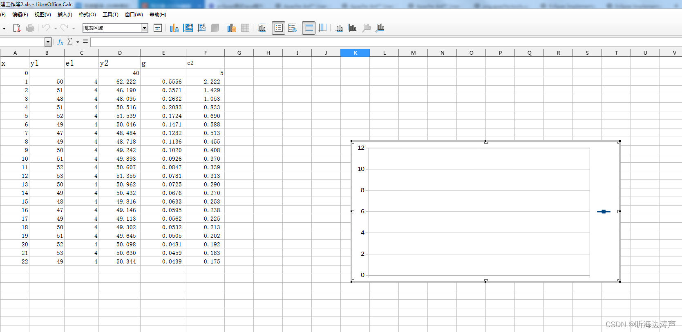Image resolution: width=682 pixels, height=332 pixels.
Task: Open the 帮助(H) menu
Action: (x=158, y=15)
